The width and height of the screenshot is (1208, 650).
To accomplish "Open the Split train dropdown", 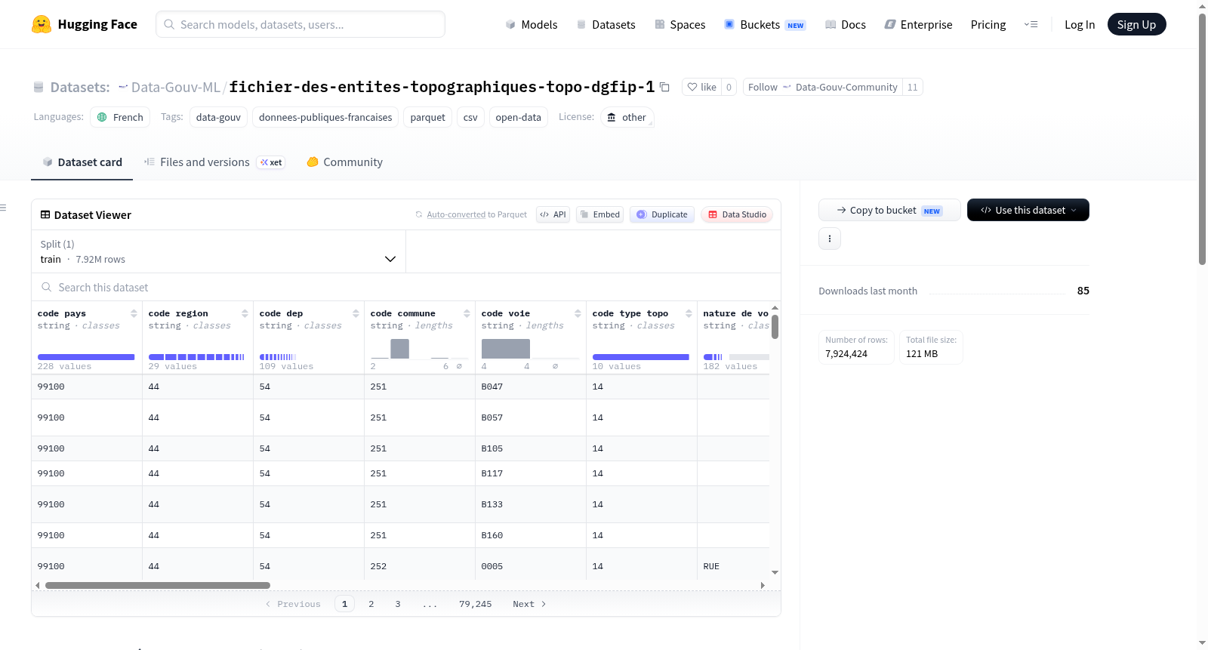I will (x=219, y=251).
